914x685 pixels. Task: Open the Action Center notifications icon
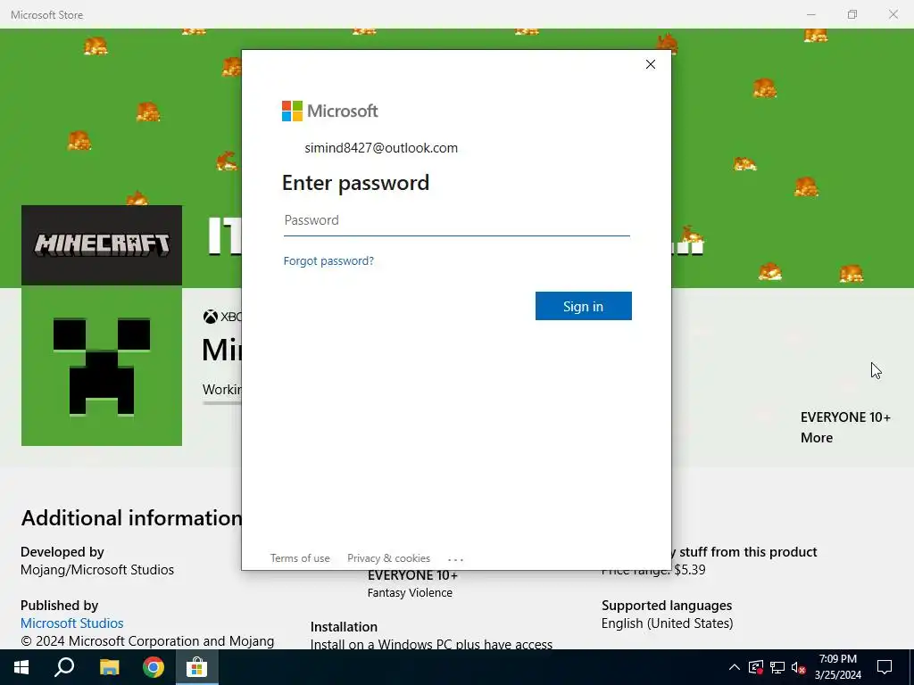[885, 667]
